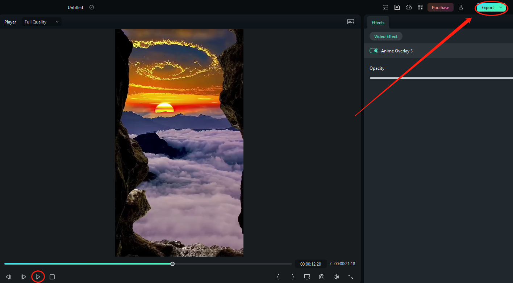Viewport: 513px width, 283px height.
Task: Open the display settings monitor dropdown
Action: (x=307, y=277)
